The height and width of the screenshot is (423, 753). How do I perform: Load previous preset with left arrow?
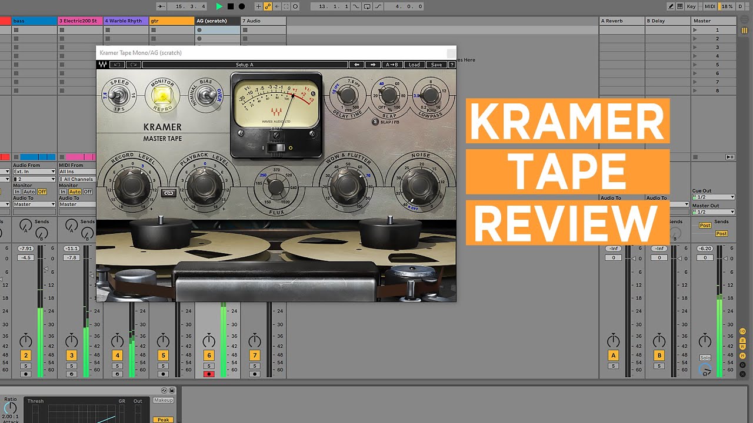click(356, 65)
